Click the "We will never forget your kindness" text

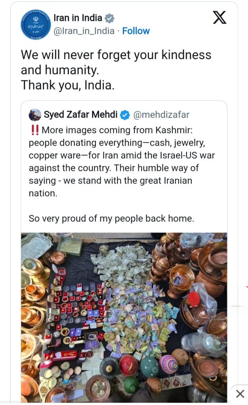(x=116, y=55)
